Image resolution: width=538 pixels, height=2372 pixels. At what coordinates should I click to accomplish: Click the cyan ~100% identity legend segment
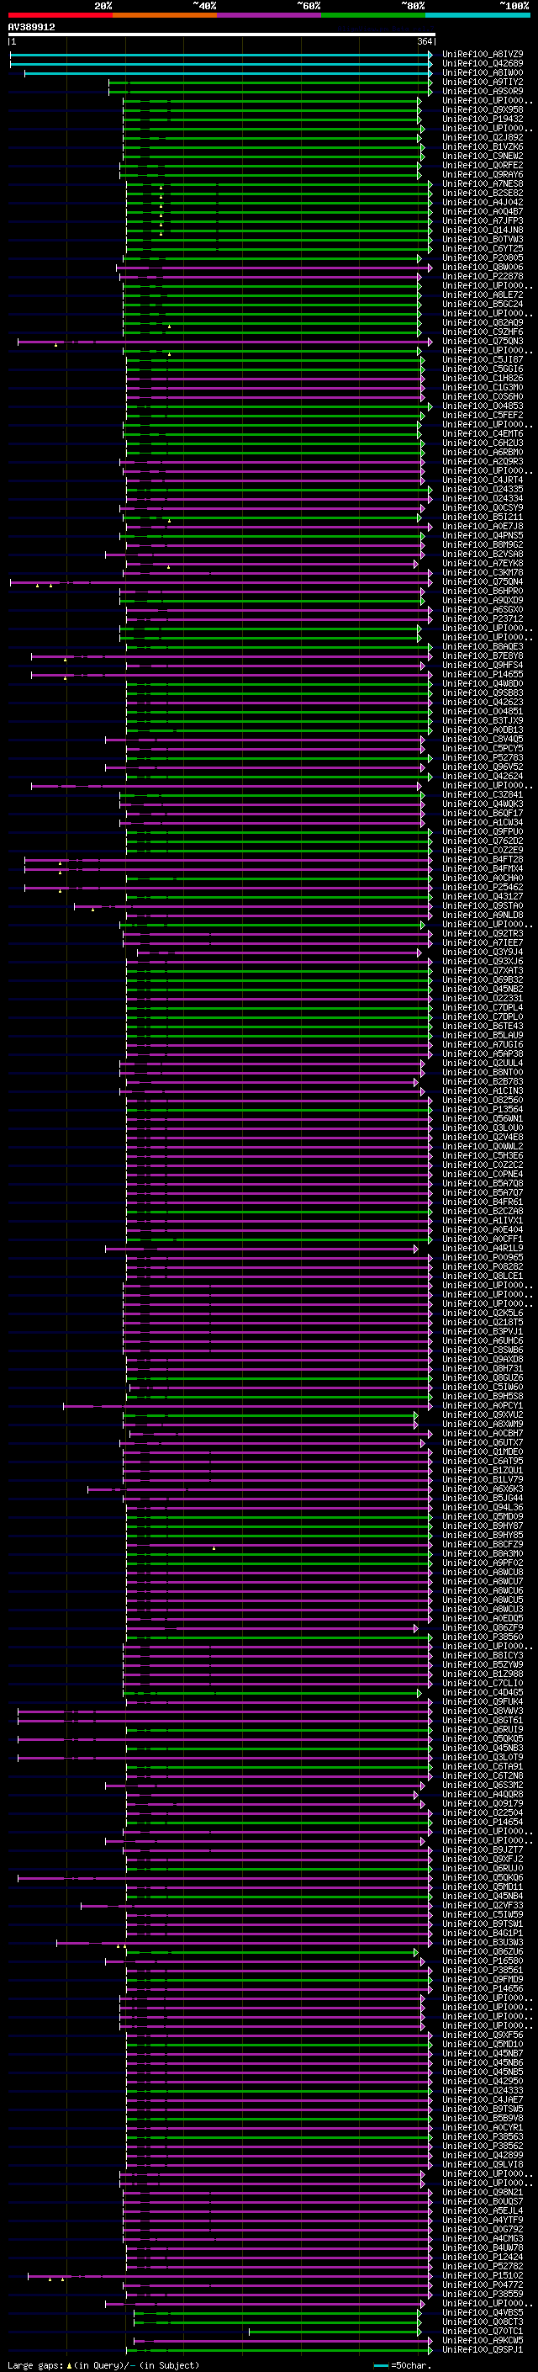click(478, 15)
